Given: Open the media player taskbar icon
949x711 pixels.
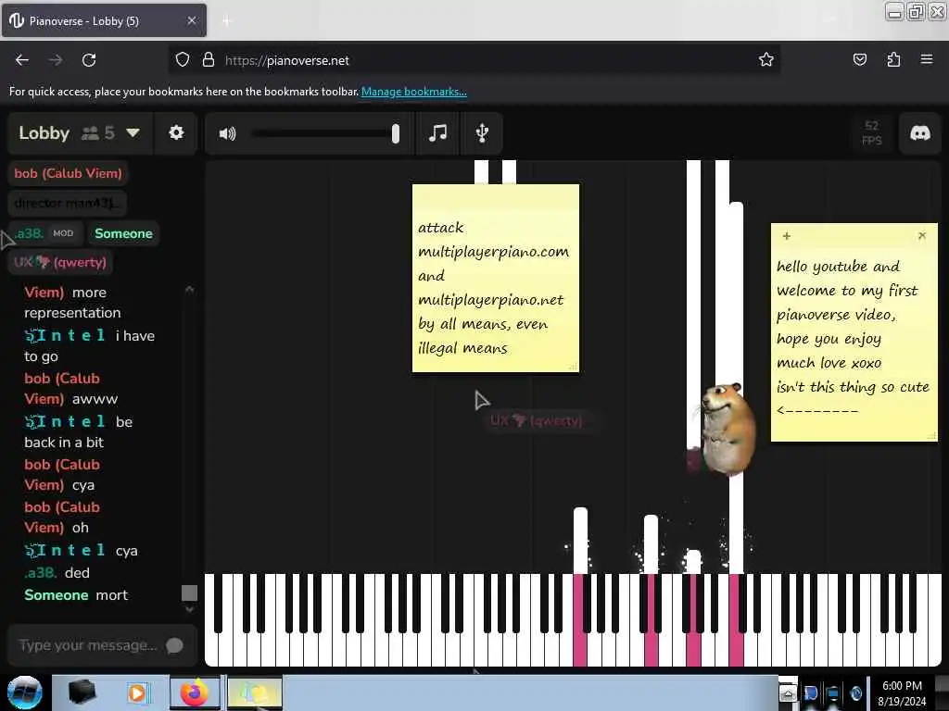Looking at the screenshot, I should point(137,692).
